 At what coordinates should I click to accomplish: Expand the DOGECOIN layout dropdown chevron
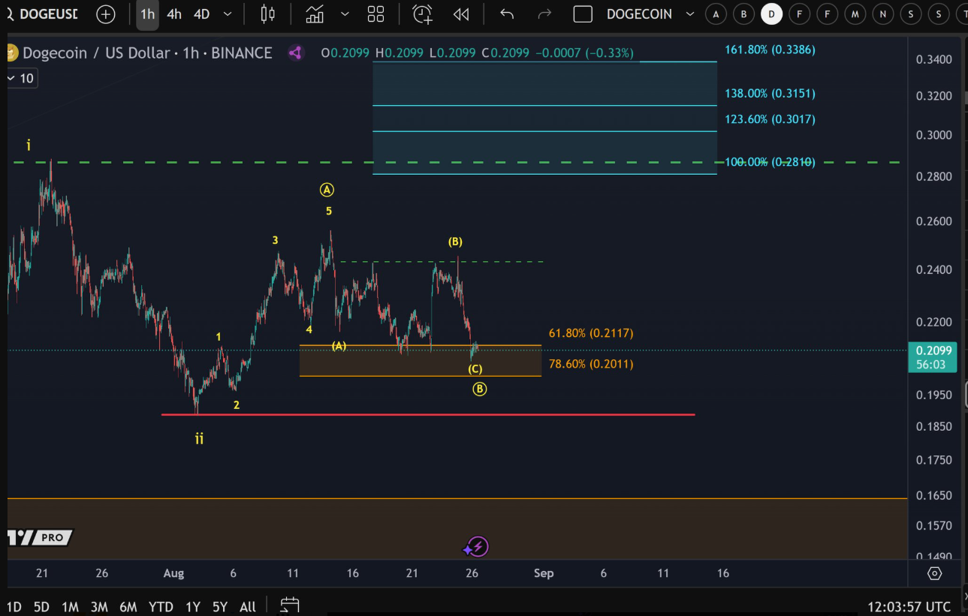tap(689, 14)
